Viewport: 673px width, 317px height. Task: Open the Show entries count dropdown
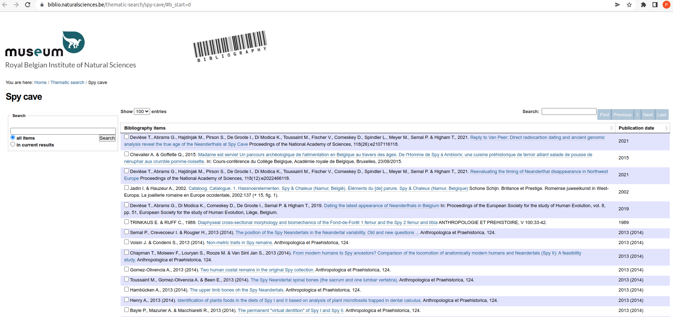click(x=142, y=112)
